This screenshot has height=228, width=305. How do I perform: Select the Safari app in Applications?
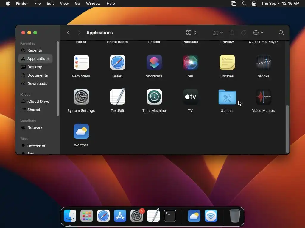(117, 62)
